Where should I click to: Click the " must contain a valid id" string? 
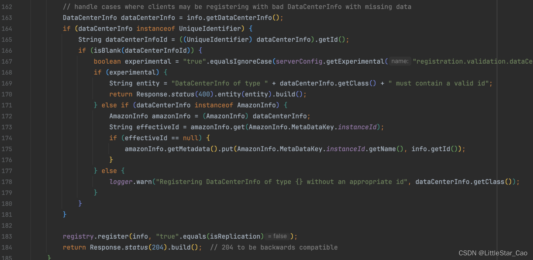tap(438, 83)
